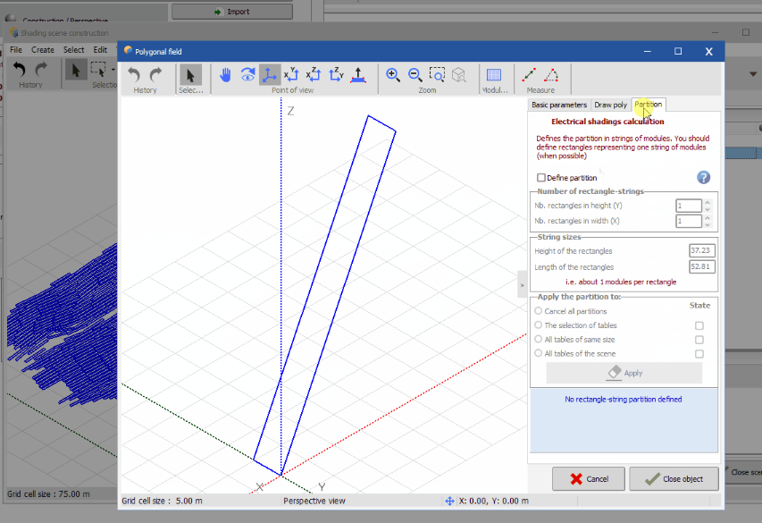Screen dimensions: 762x523
Task: Click the Cancel button
Action: (589, 478)
